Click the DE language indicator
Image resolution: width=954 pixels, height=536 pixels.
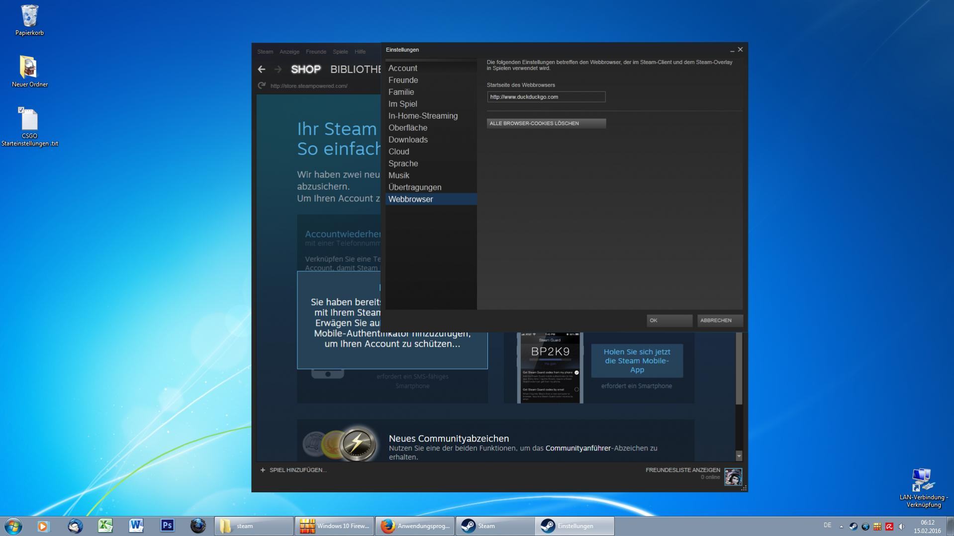tap(827, 525)
